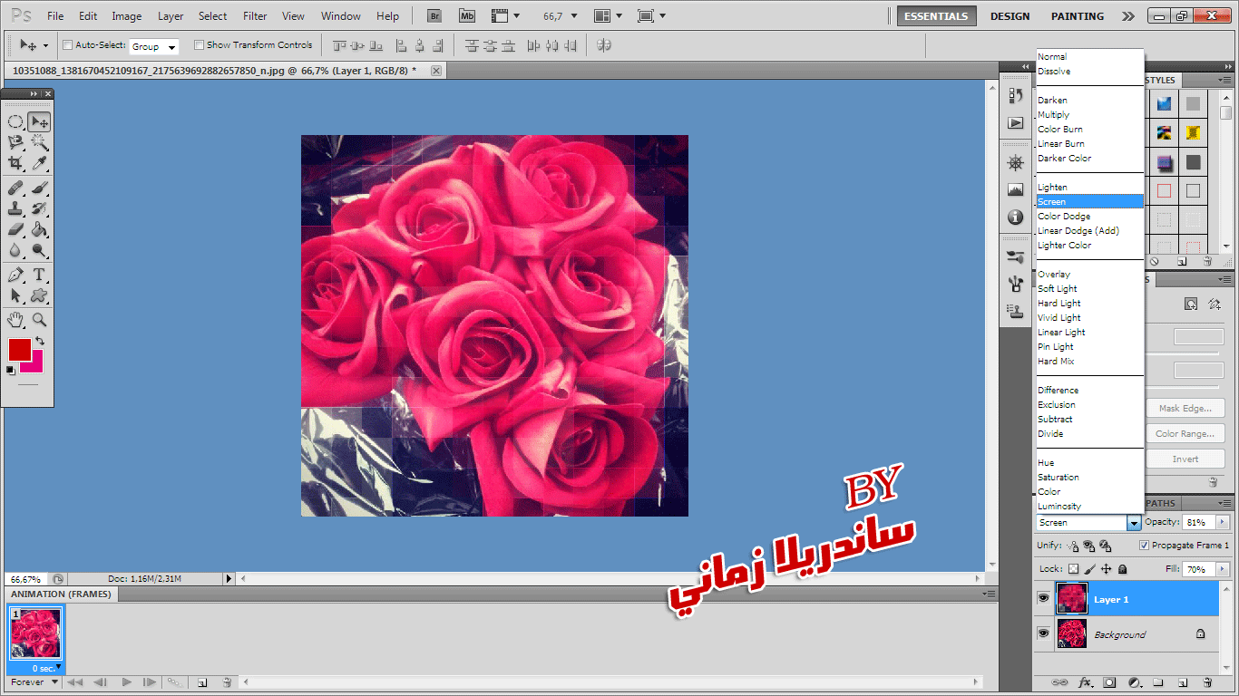Check Show Transform Controls
Screen dimensions: 1239x696
(199, 44)
